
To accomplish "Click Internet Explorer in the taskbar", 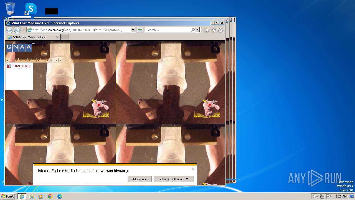I will point(22,196).
